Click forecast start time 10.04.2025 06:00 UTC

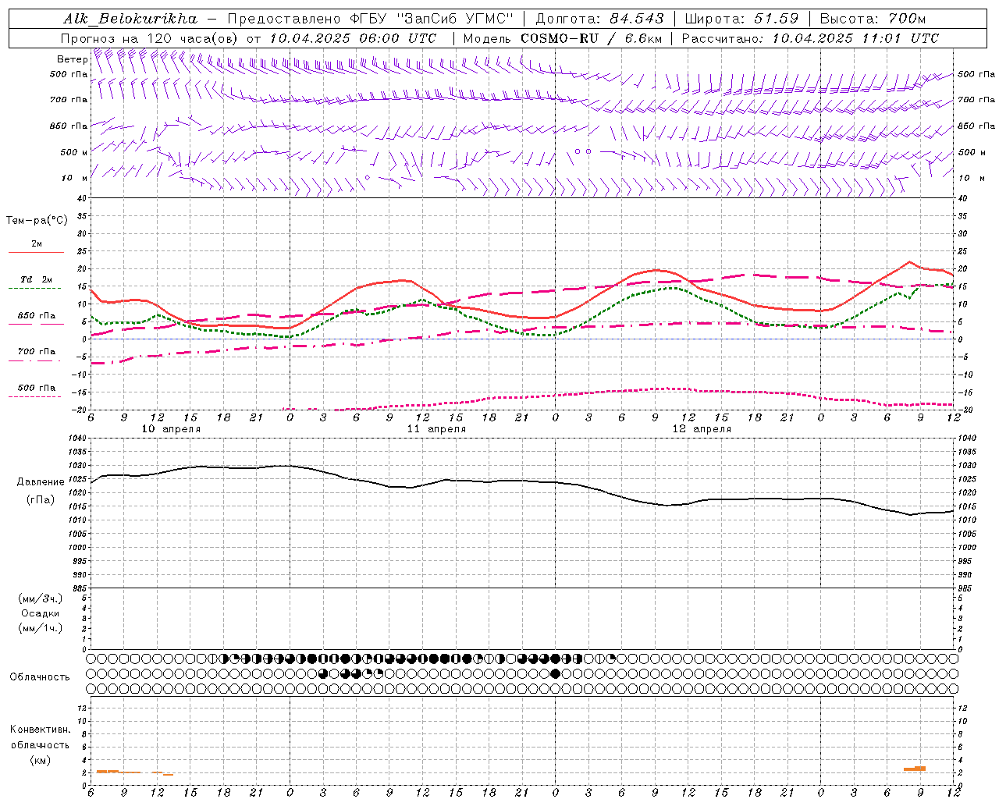(x=352, y=38)
